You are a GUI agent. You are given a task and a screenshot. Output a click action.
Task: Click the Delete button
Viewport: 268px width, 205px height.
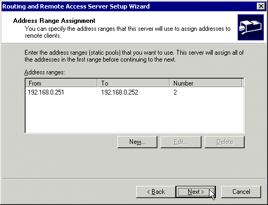coord(225,142)
